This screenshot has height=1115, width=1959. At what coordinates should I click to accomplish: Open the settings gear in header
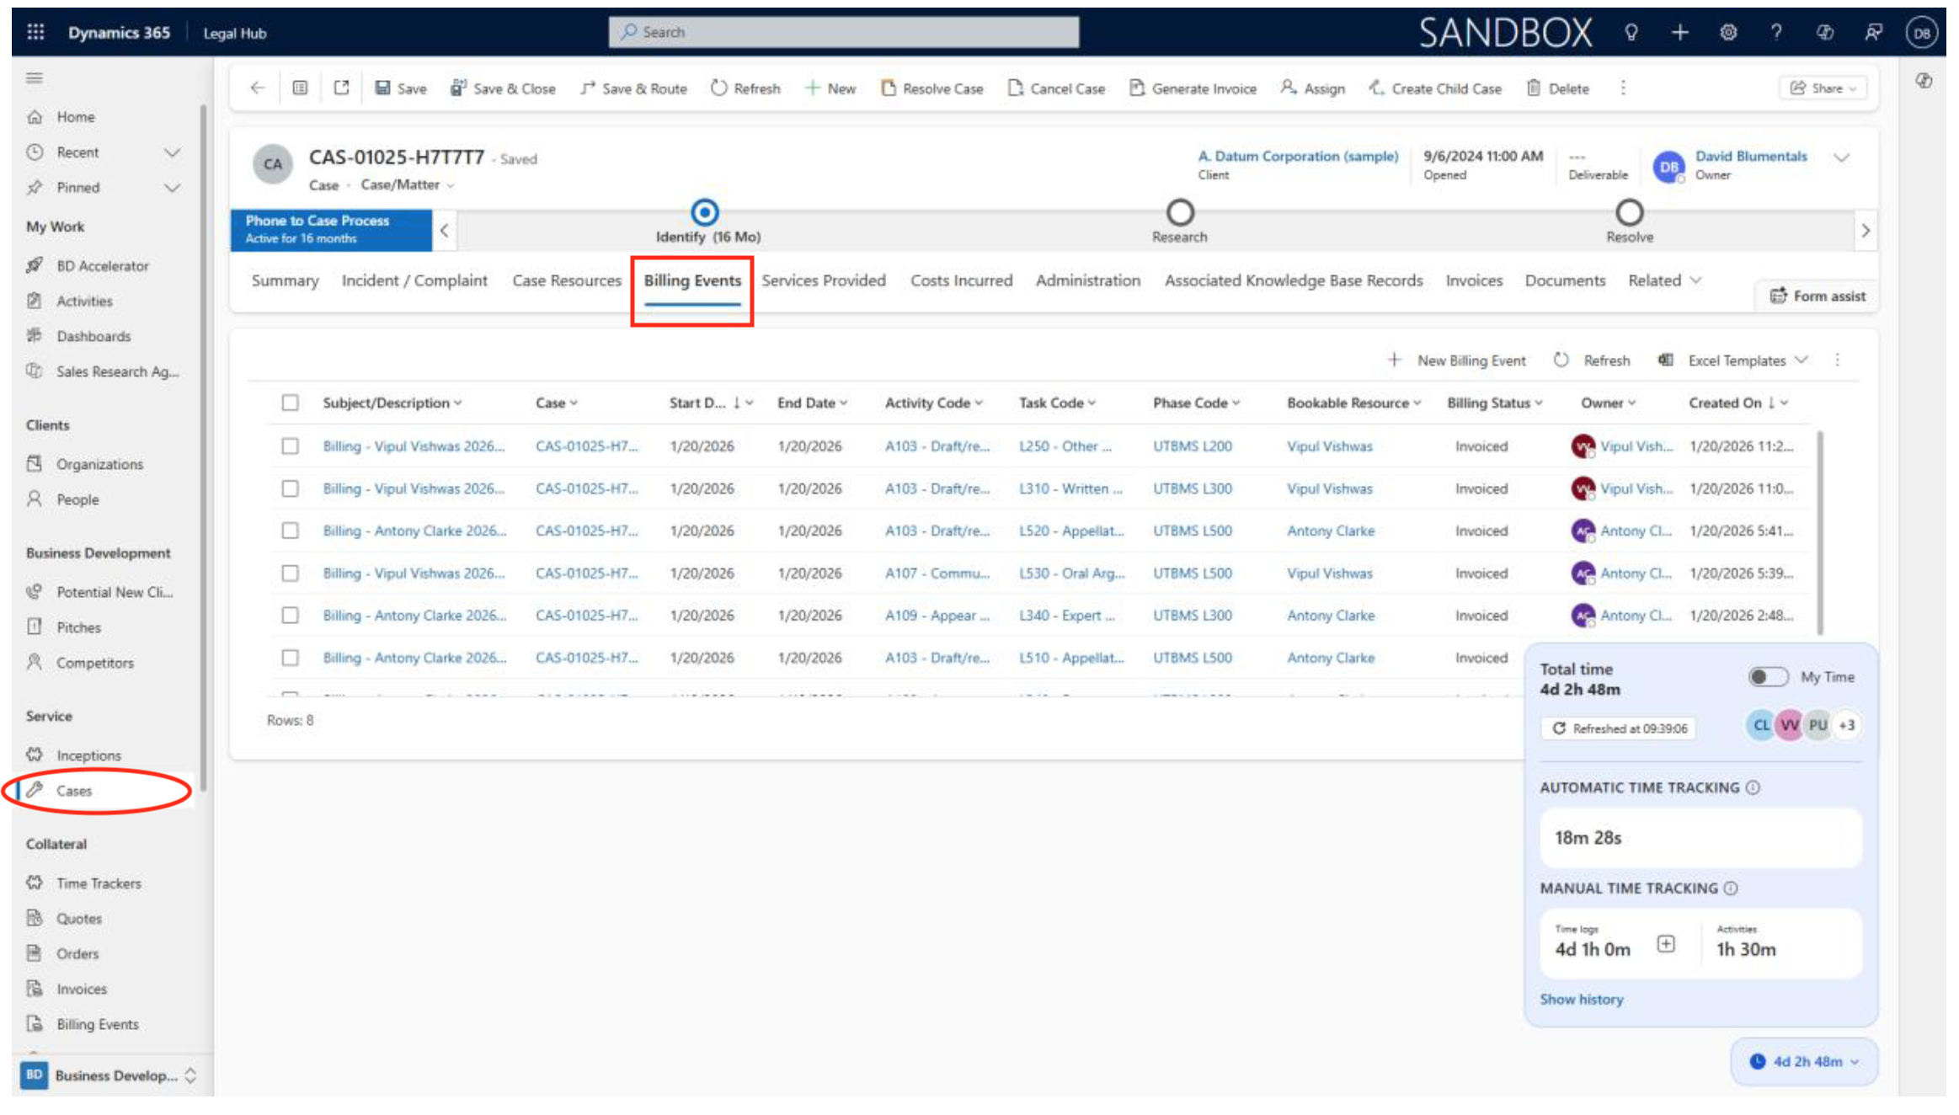(1728, 32)
